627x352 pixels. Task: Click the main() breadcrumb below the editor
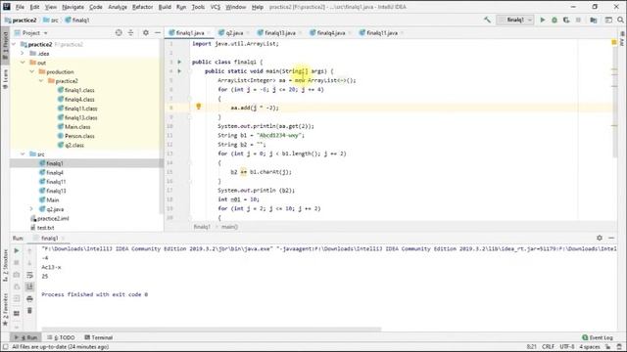(x=229, y=227)
